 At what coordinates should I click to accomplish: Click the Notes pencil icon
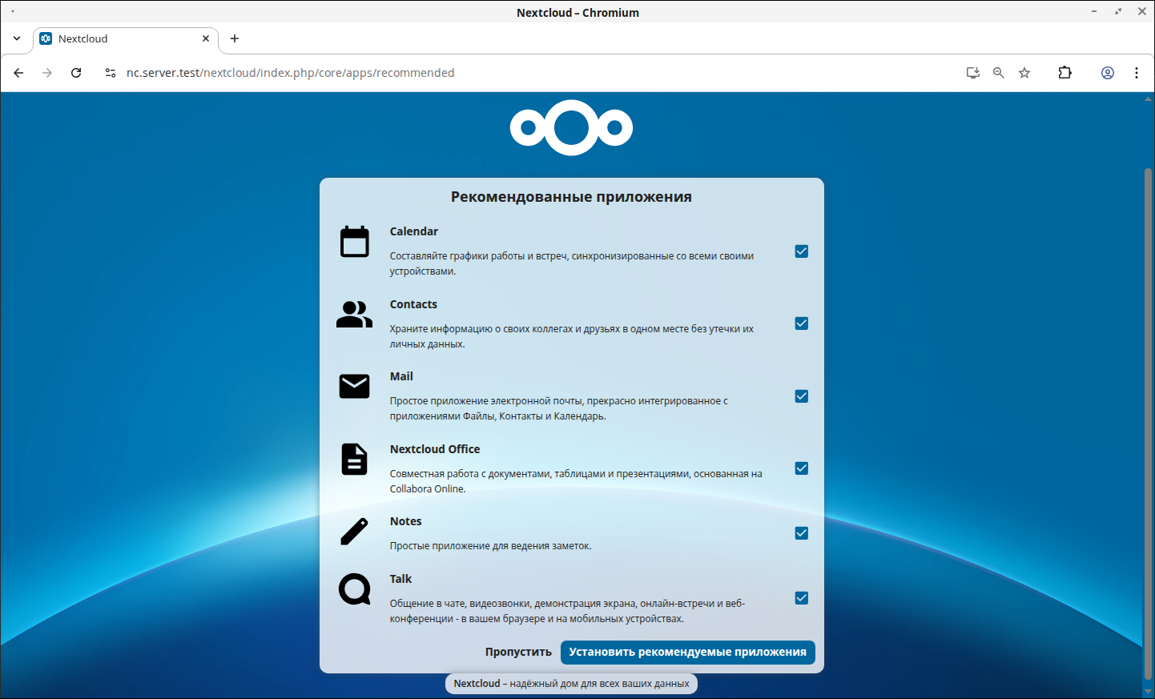[354, 532]
